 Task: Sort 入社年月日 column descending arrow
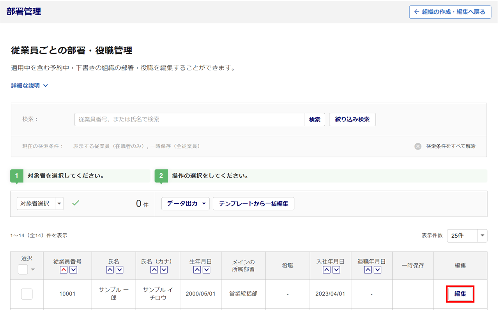(336, 270)
